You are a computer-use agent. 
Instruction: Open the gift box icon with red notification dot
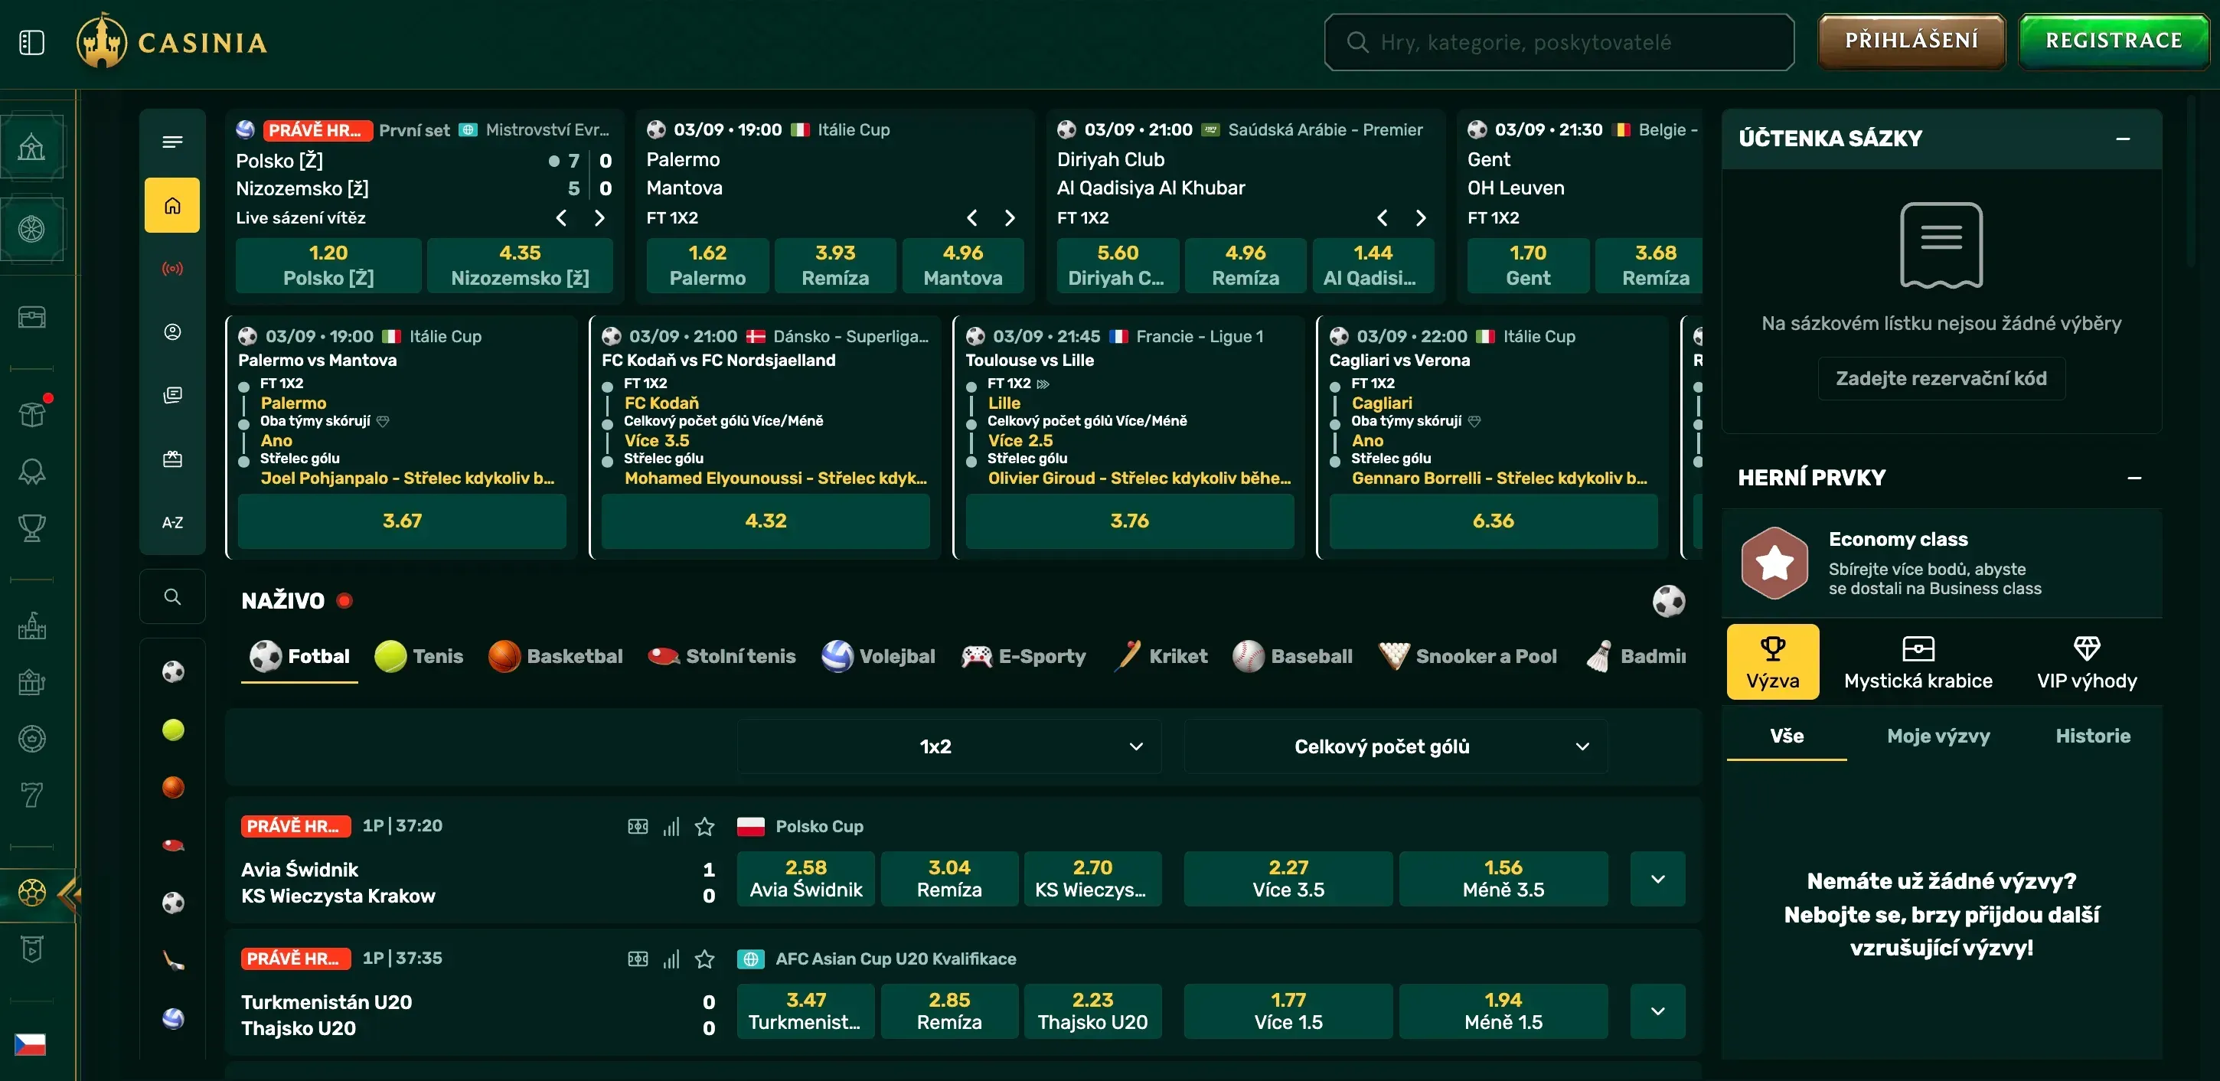coord(33,413)
